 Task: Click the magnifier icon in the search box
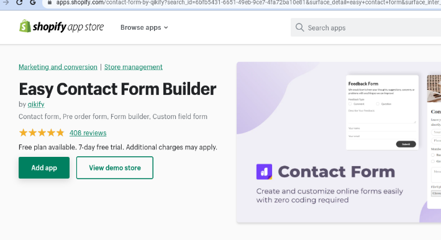[300, 27]
